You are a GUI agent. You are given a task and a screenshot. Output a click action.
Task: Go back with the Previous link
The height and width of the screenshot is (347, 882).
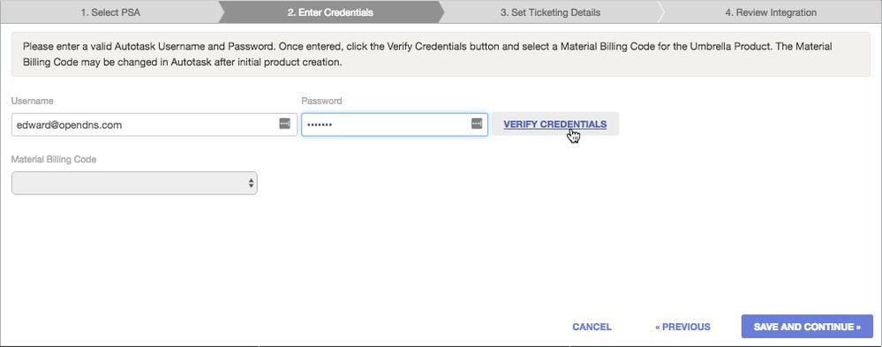[x=682, y=327]
